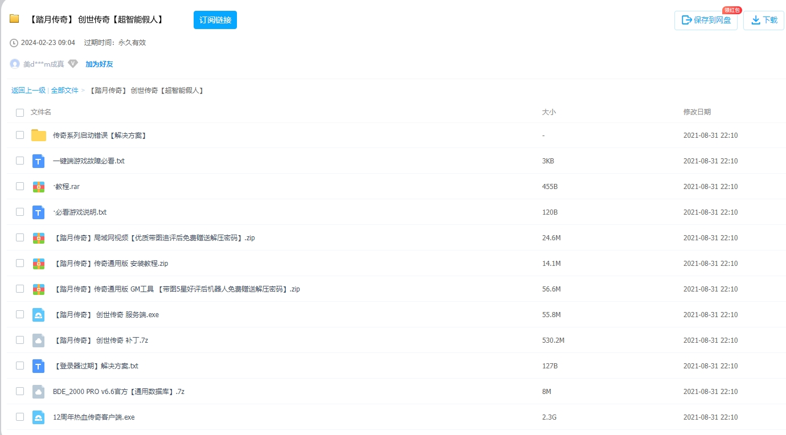Click the 加为好友 link
786x435 pixels.
coord(99,64)
